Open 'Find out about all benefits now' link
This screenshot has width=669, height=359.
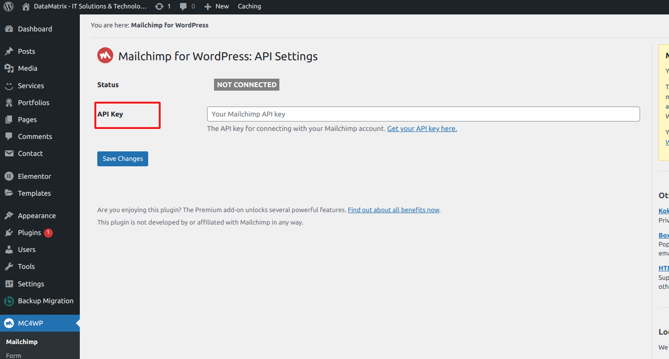394,210
